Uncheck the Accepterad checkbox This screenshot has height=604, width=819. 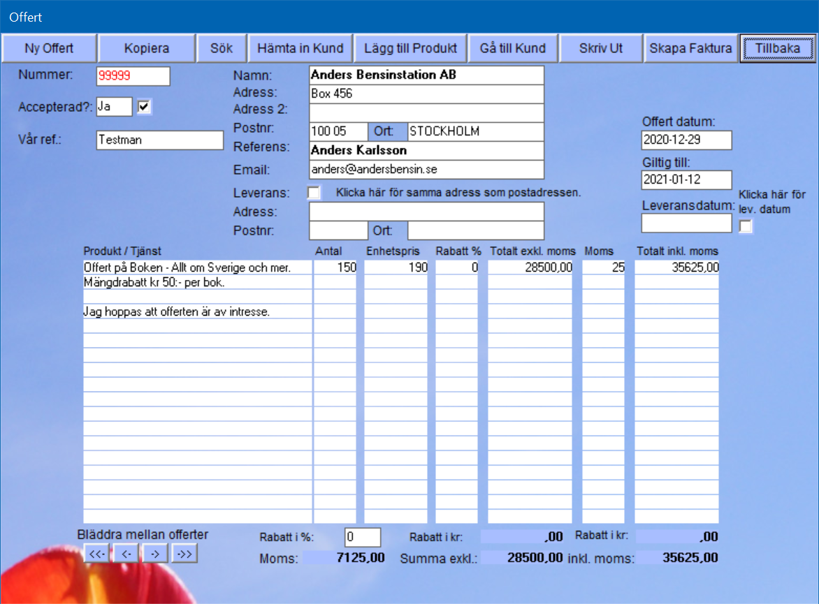145,107
